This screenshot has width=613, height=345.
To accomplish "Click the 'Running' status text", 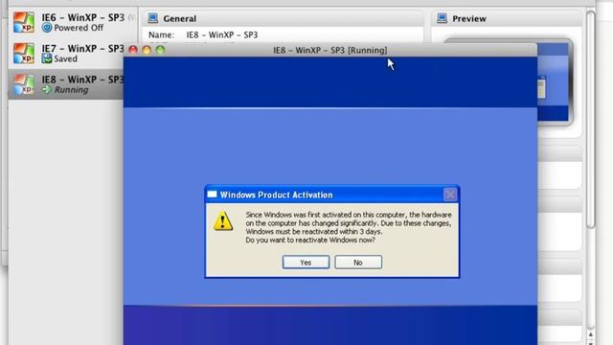I will pos(71,89).
